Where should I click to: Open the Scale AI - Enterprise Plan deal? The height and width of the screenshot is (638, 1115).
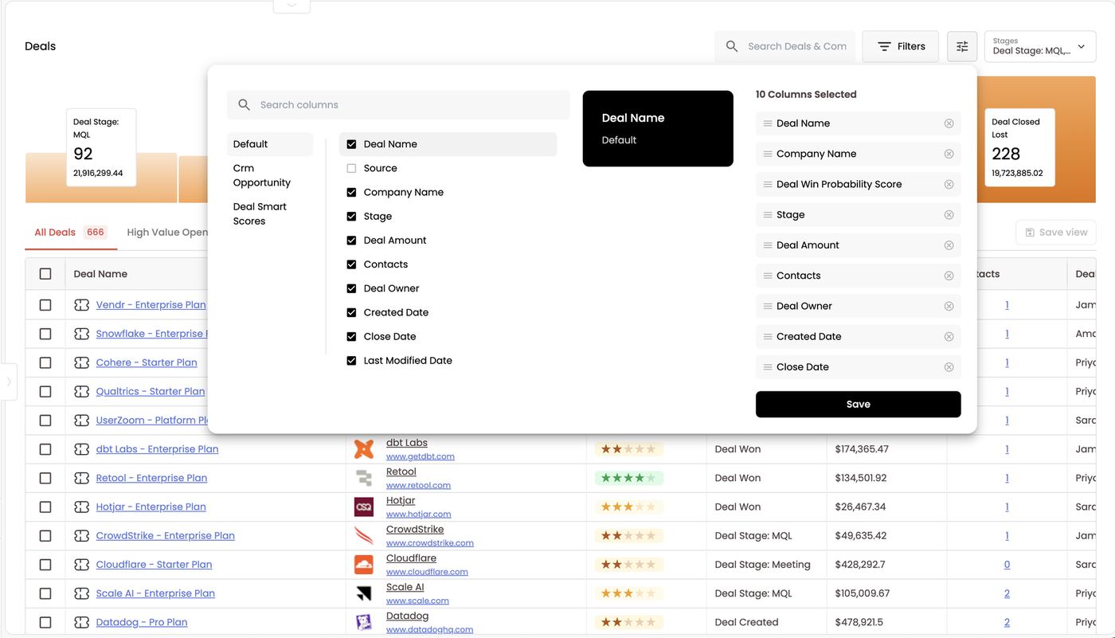[155, 593]
